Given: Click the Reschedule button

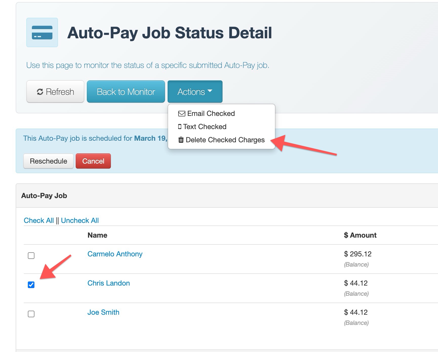Looking at the screenshot, I should click(48, 161).
